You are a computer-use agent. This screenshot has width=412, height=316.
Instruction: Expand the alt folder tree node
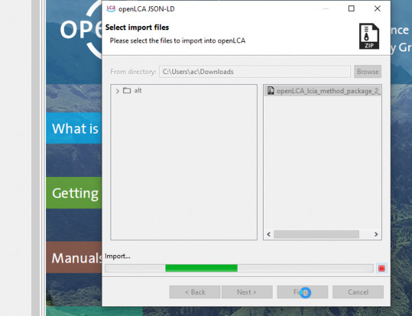pyautogui.click(x=117, y=91)
